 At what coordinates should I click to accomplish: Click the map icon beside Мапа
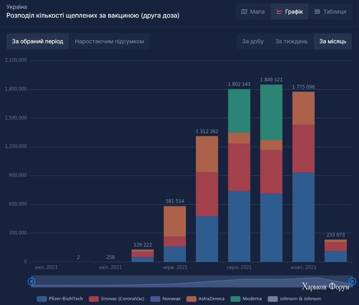click(x=244, y=12)
